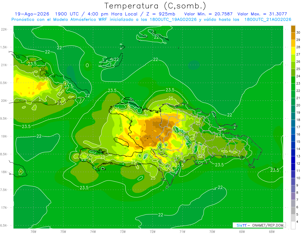Click the '70W' longitude axis label
The width and height of the screenshot is (305, 235).
tap(212, 231)
